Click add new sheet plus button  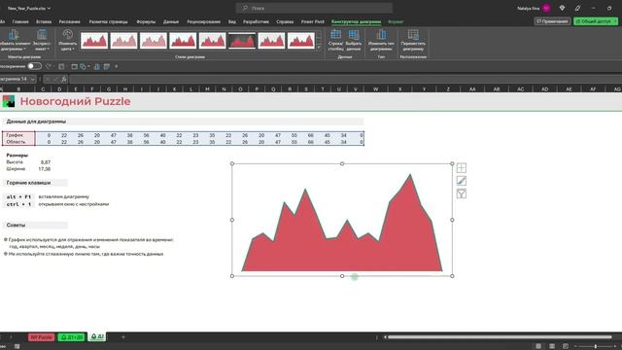123,337
